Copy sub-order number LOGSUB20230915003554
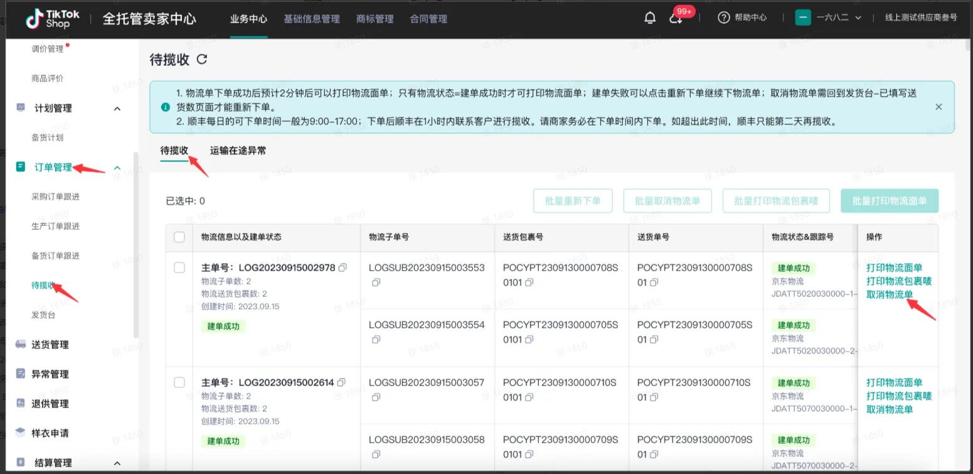The image size is (973, 474). (x=376, y=340)
